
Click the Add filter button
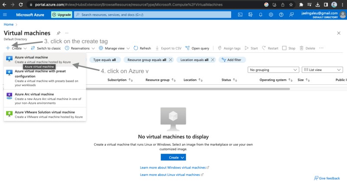(x=232, y=60)
